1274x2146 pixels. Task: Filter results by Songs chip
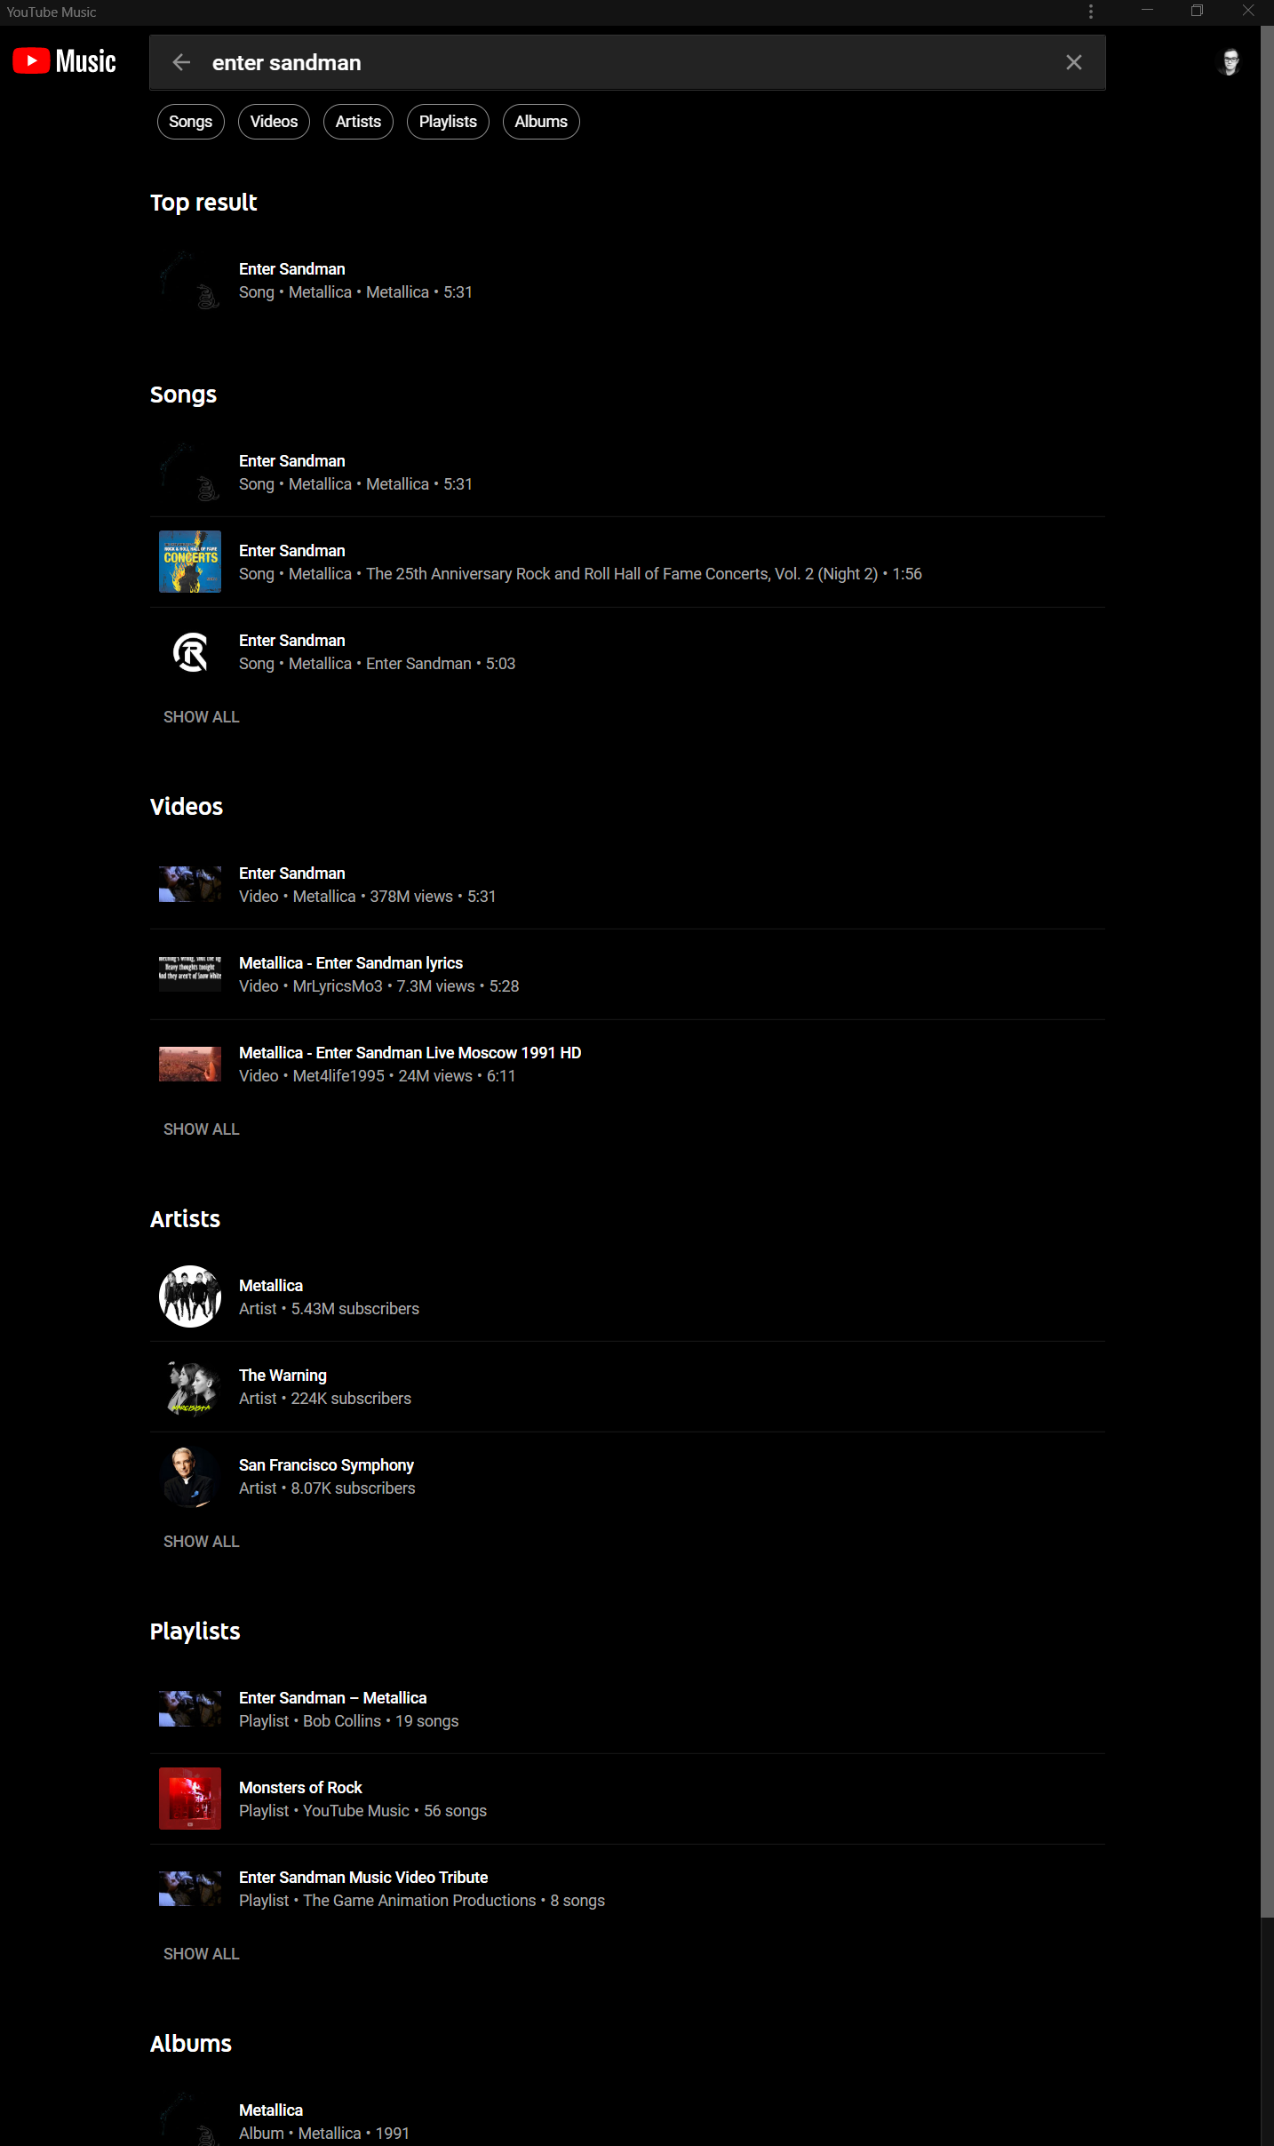click(x=190, y=122)
